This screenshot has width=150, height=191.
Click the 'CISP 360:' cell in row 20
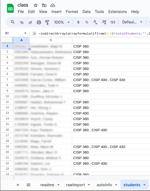click(x=111, y=152)
